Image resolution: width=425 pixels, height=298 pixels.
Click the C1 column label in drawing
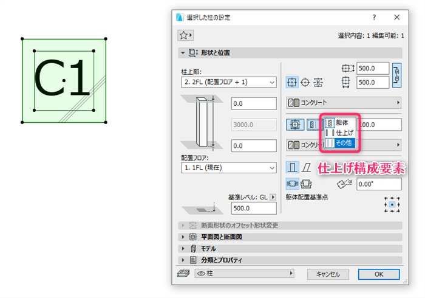tap(63, 78)
